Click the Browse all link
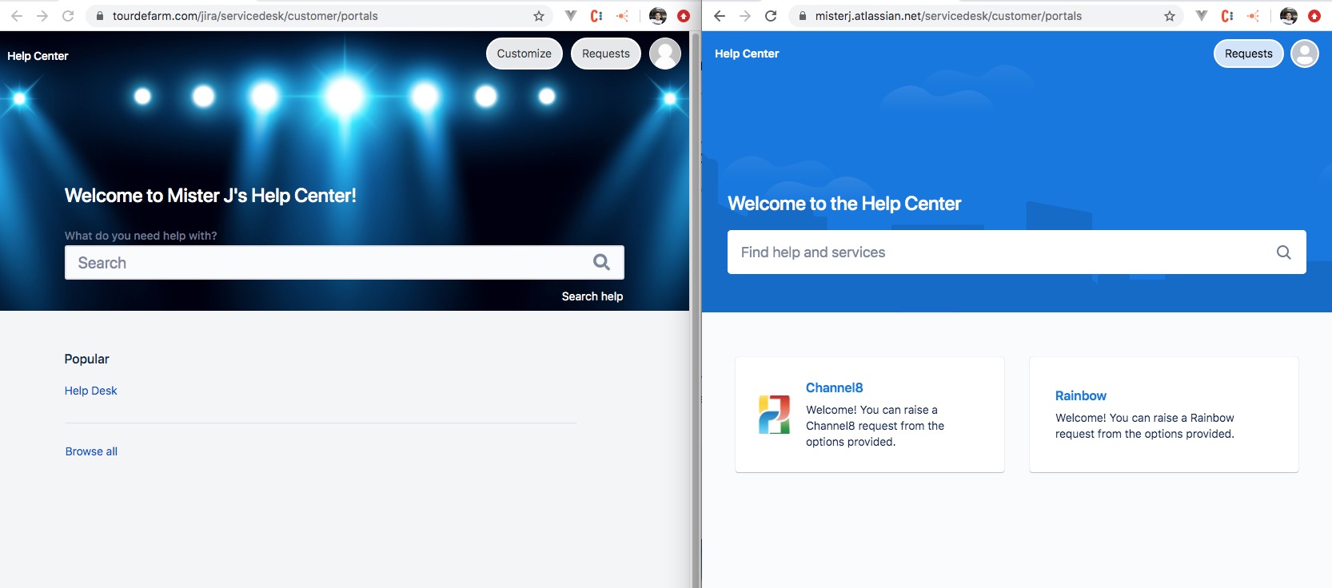Image resolution: width=1332 pixels, height=588 pixels. [91, 451]
